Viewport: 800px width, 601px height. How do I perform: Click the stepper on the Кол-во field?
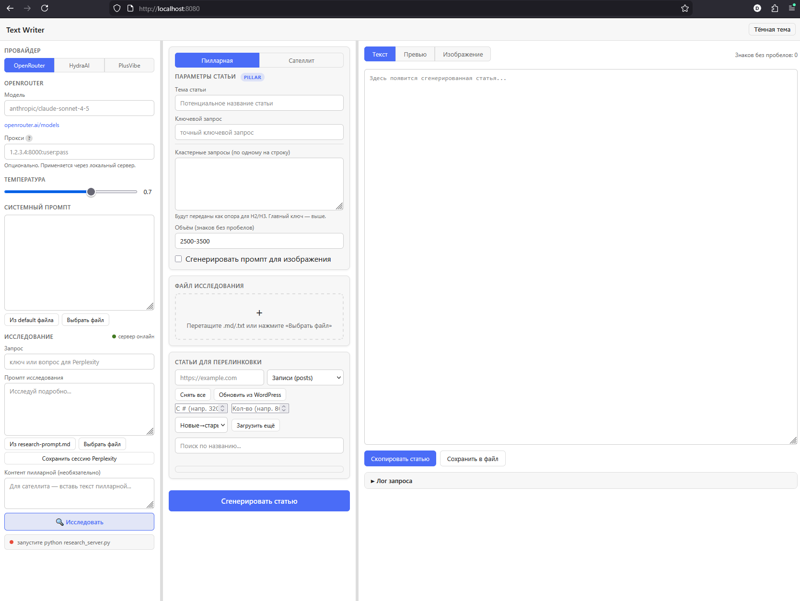click(x=284, y=408)
